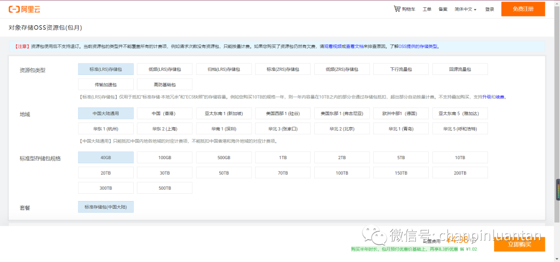Pick the 50TB storage package size
Screen dimensions: 560x262
click(x=224, y=173)
